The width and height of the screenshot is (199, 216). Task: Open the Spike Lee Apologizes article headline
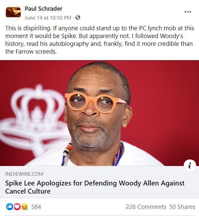pyautogui.click(x=95, y=187)
